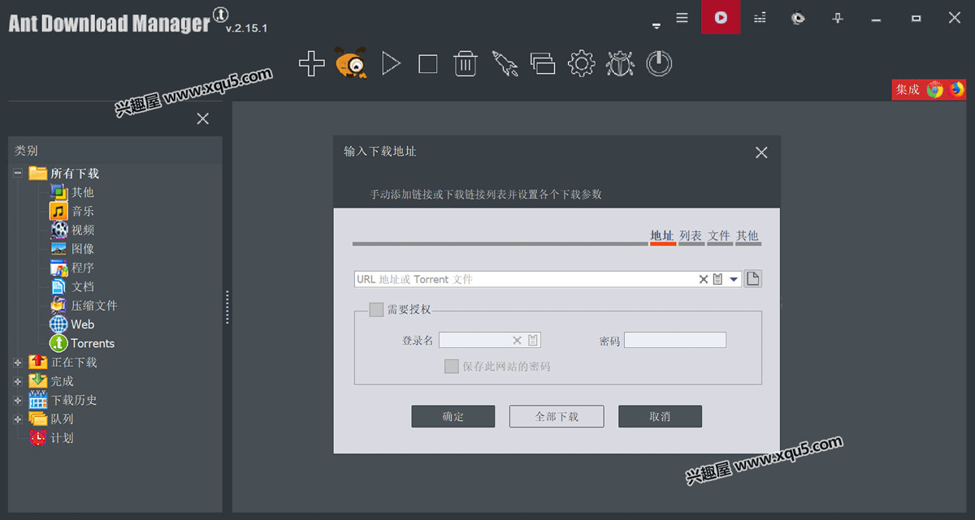Screen dimensions: 975x520
Task: Click the bug report beetle icon
Action: tap(620, 63)
